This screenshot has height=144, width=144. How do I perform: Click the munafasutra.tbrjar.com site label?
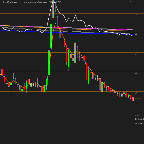35,2
